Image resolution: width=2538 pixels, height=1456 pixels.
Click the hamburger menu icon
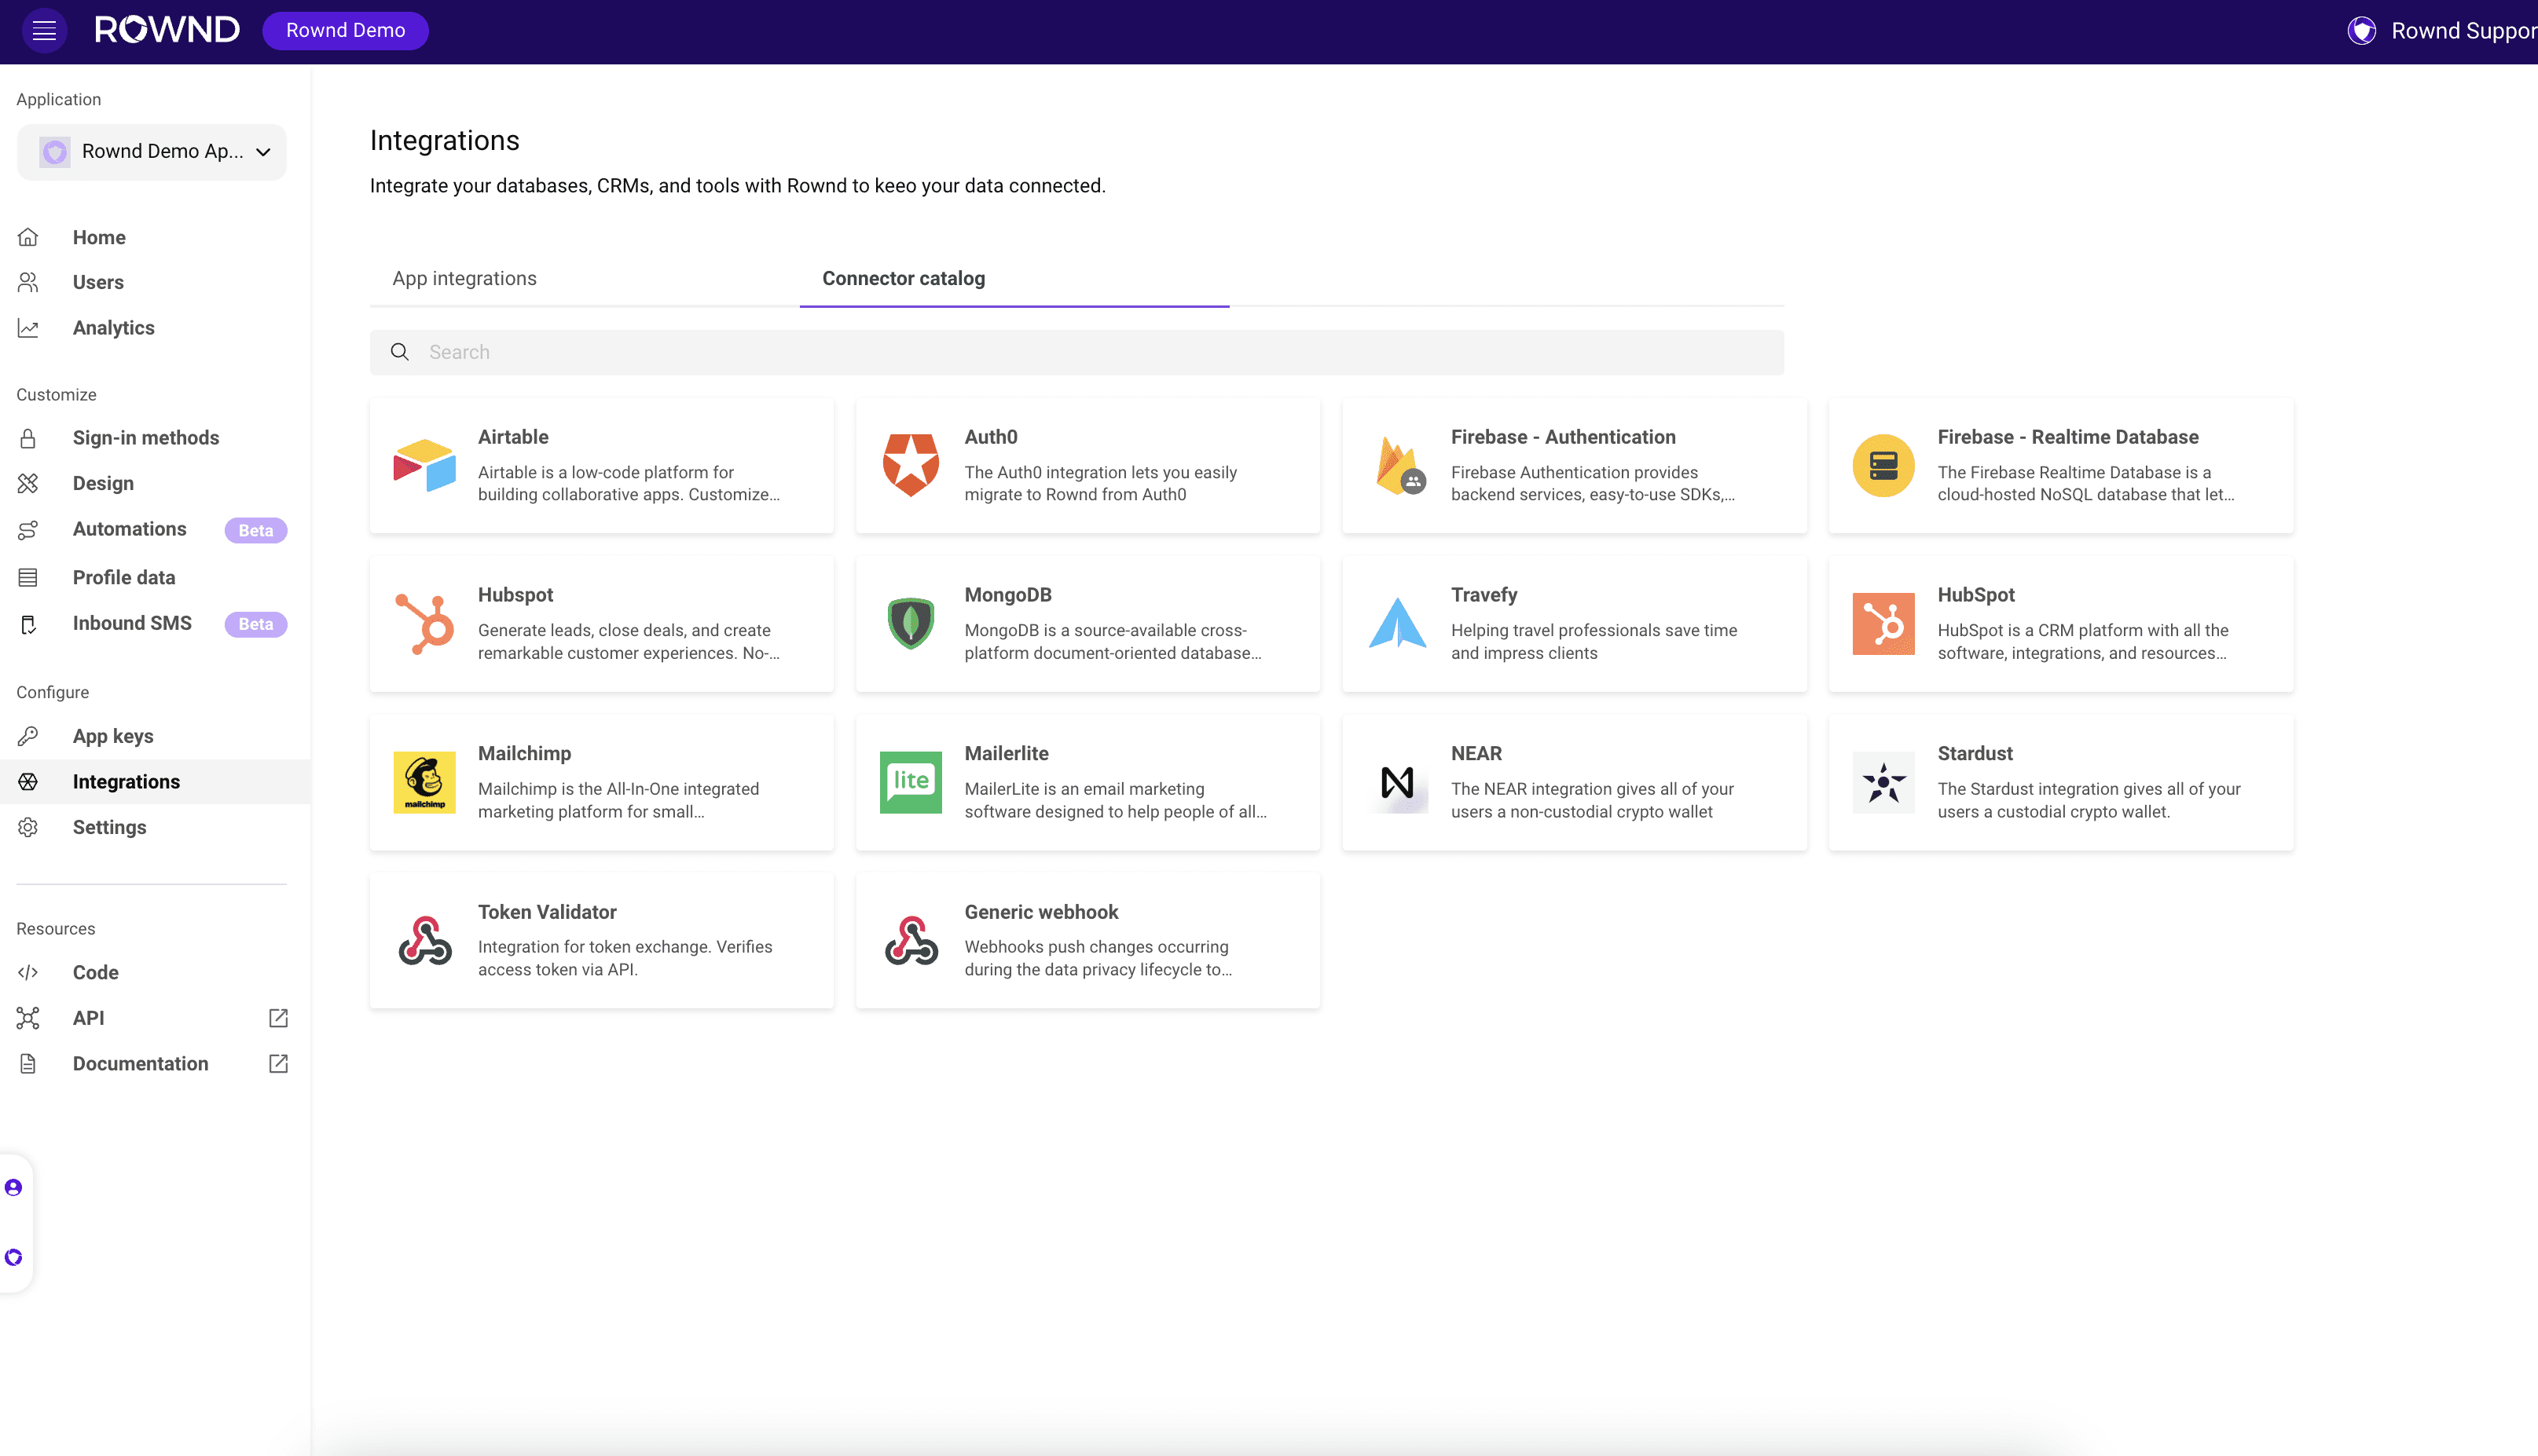click(x=44, y=31)
